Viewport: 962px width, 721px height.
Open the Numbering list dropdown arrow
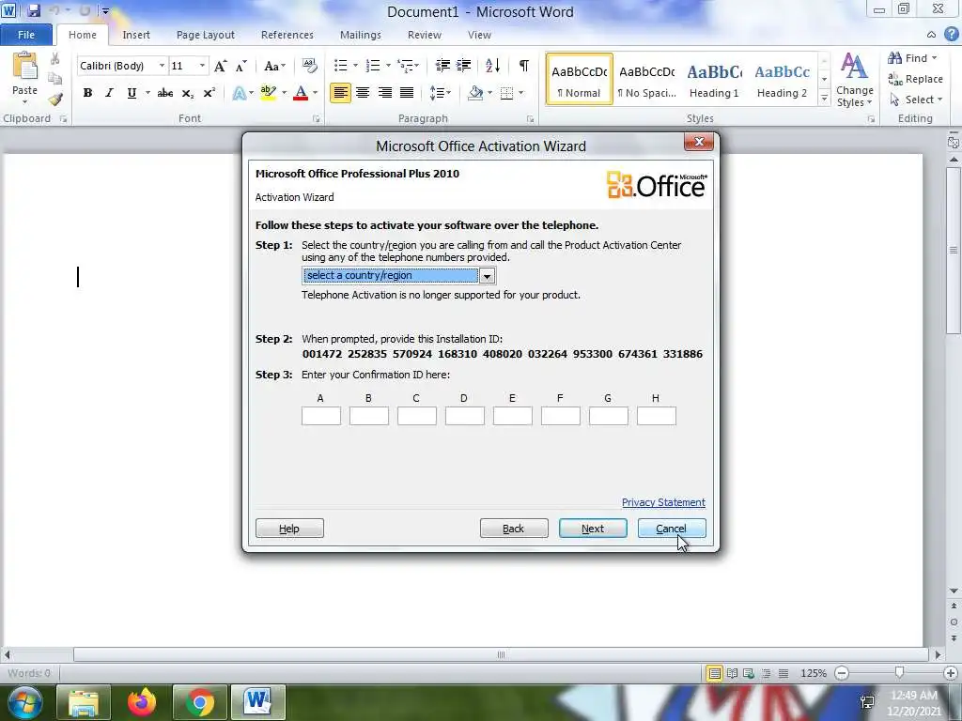388,66
